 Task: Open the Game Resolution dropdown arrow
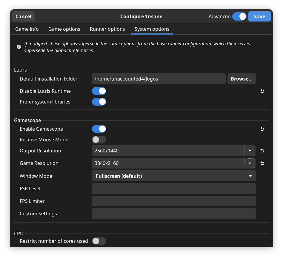pos(250,163)
